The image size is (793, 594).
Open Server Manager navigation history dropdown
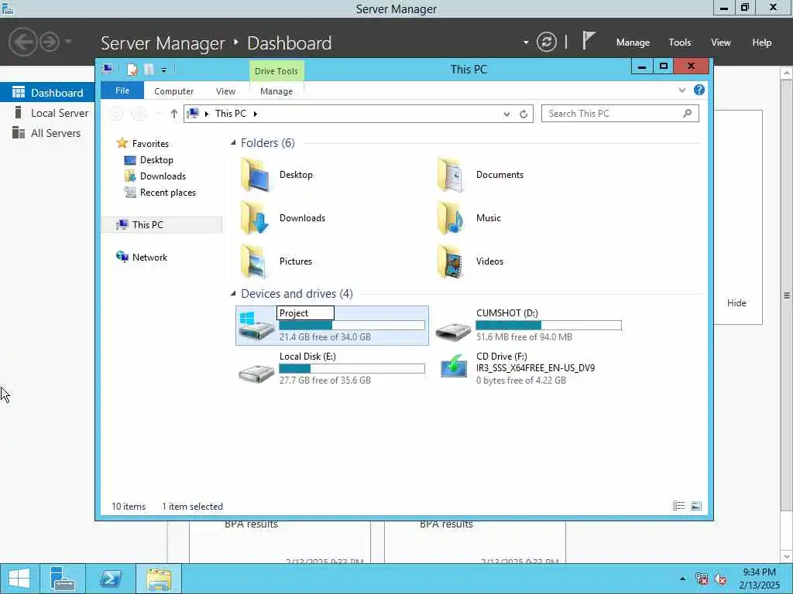pos(68,42)
